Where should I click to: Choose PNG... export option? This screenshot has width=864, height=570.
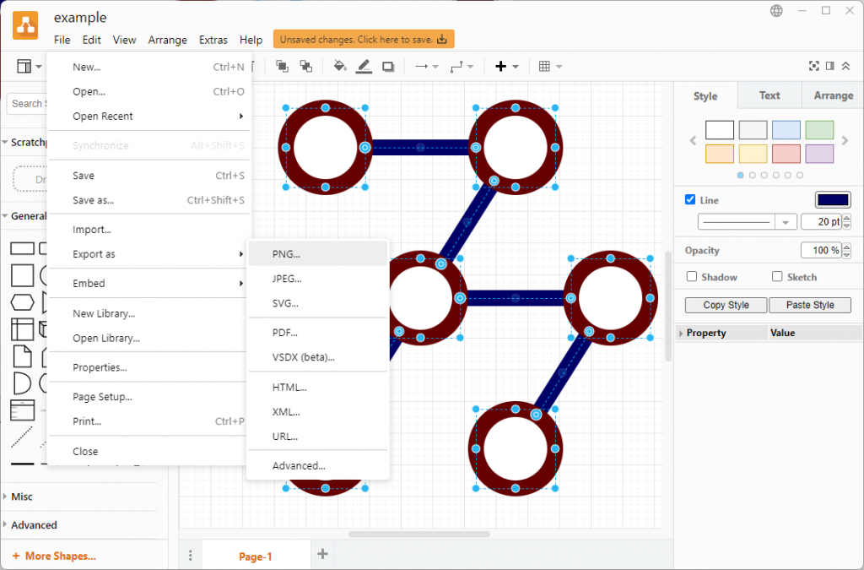[318, 254]
